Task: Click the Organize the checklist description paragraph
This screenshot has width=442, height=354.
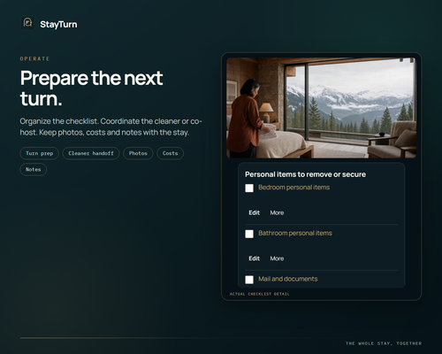Action: pyautogui.click(x=110, y=127)
